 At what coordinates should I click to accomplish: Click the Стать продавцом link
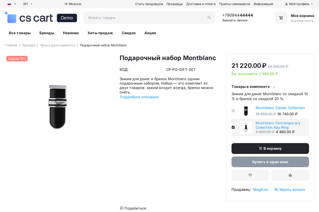click(149, 4)
